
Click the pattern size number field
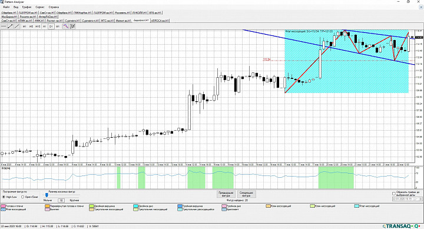61,200
